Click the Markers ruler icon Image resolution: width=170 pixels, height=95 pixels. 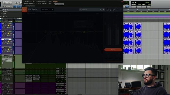click(x=1, y=17)
